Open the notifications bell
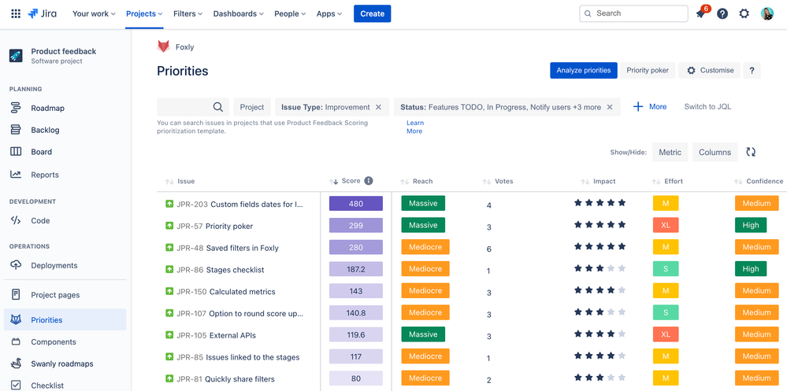 point(700,14)
